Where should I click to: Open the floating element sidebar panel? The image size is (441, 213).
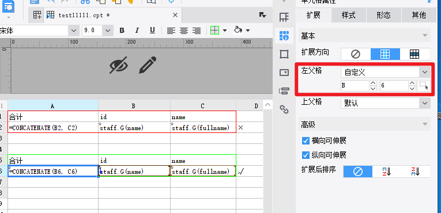(284, 54)
